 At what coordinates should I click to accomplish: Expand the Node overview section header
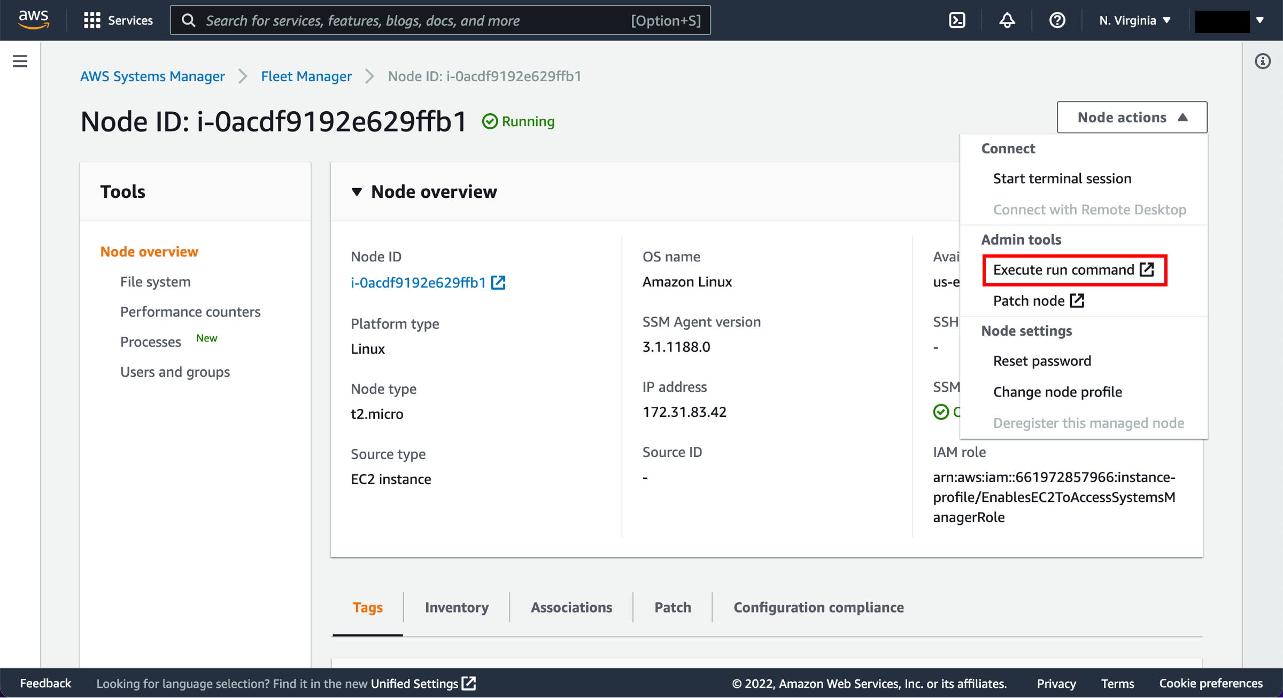coord(358,190)
